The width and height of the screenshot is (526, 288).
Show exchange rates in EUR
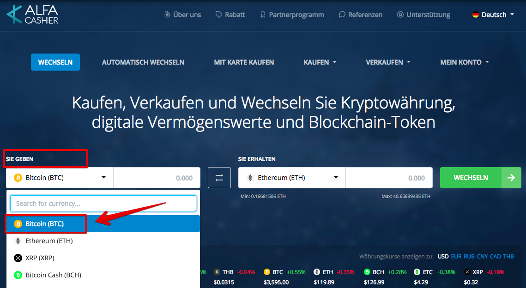[456, 257]
